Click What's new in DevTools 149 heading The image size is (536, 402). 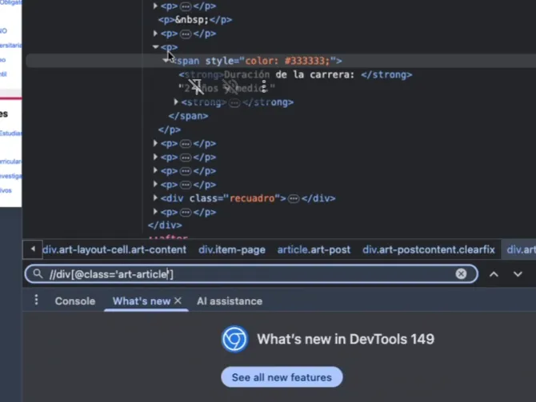click(x=346, y=339)
